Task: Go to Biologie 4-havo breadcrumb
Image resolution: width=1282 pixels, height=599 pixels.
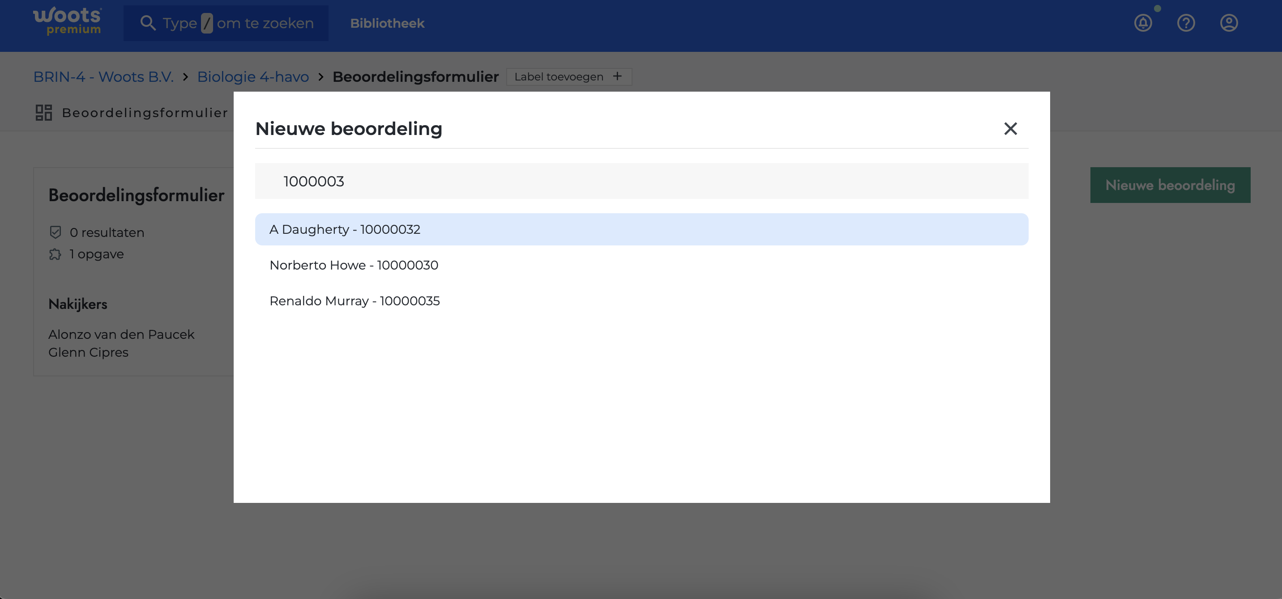Action: click(x=253, y=76)
